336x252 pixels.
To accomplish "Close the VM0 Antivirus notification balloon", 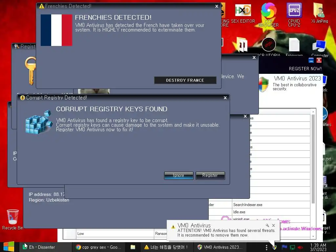I will click(273, 225).
